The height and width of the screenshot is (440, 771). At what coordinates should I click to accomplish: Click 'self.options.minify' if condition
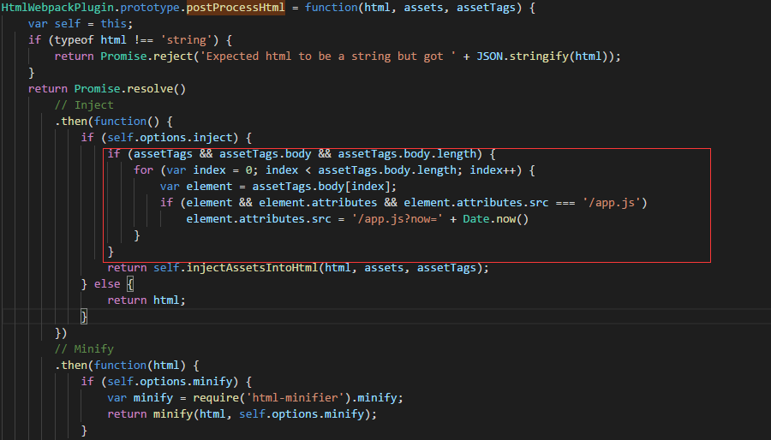click(x=169, y=381)
